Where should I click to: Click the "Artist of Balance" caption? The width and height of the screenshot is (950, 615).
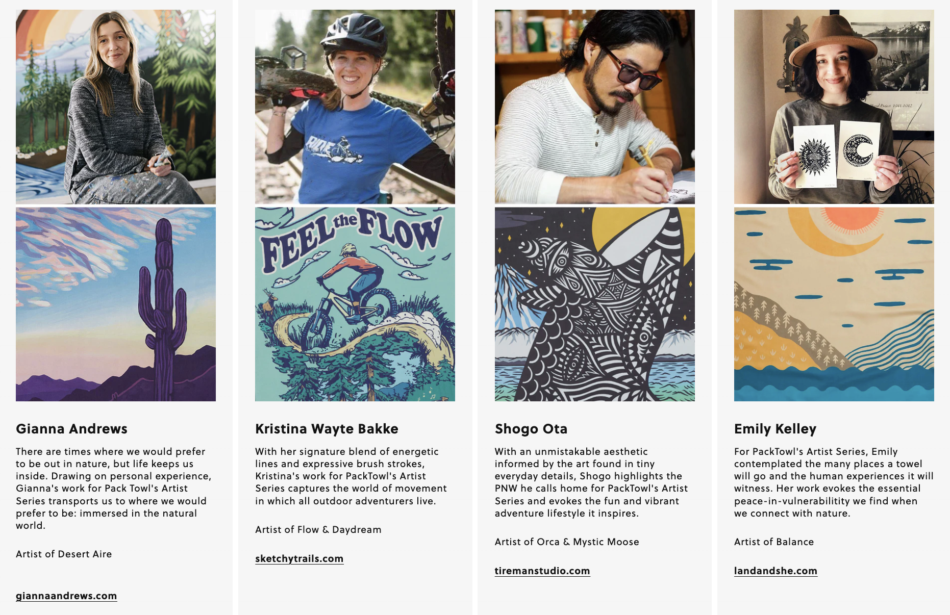pos(774,542)
